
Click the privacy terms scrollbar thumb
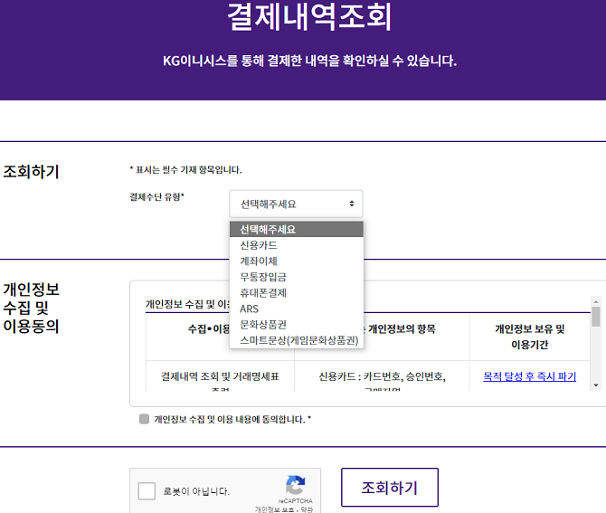click(595, 317)
